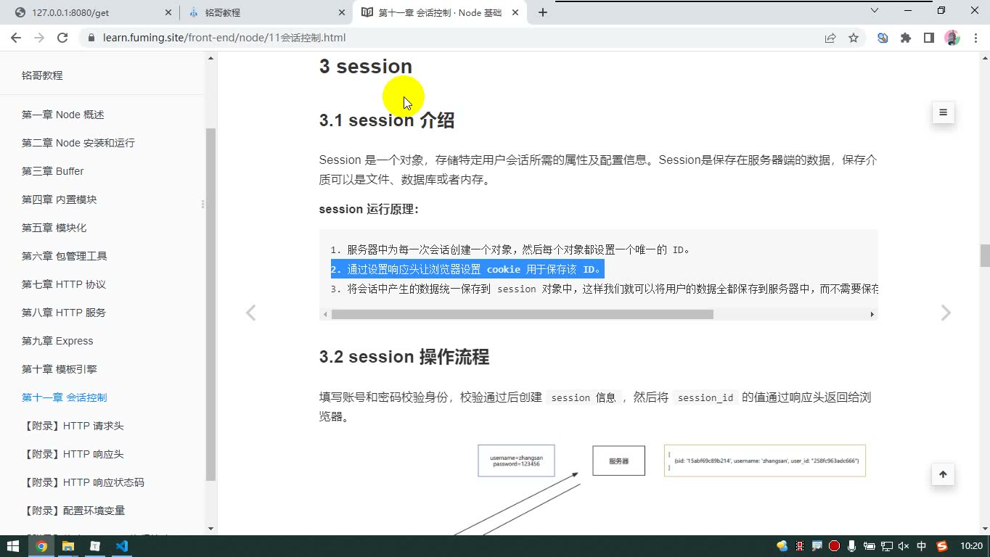The image size is (990, 557).
Task: Open 第五章 模块化 chapter
Action: click(x=54, y=228)
